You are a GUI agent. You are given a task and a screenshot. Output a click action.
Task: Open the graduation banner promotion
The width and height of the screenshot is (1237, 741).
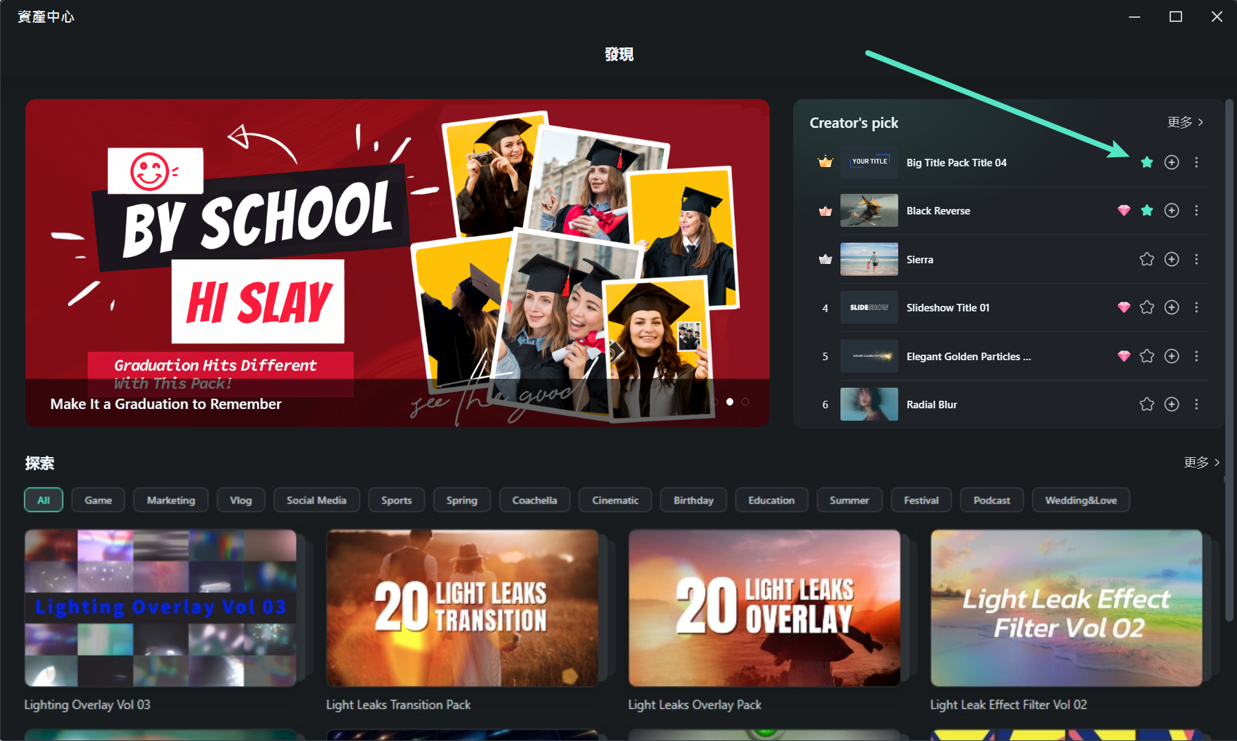[397, 263]
